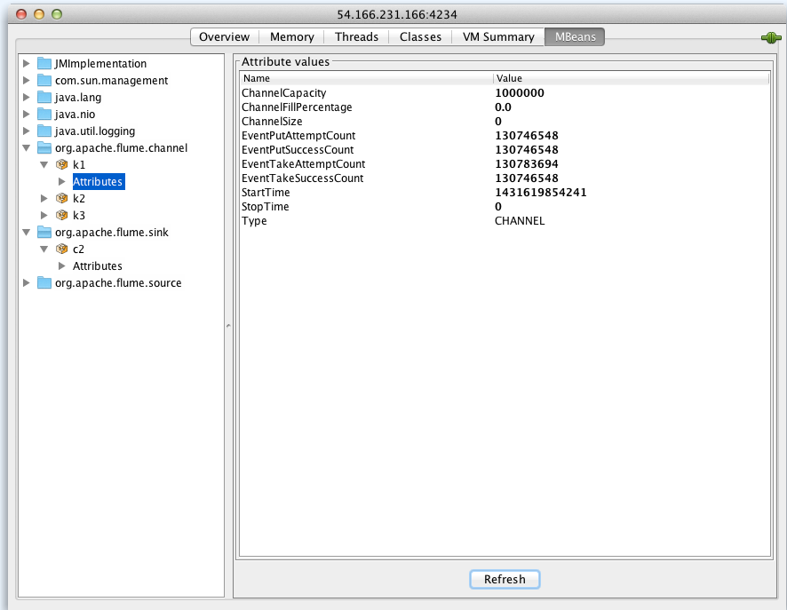Expand the k2 channel node
This screenshot has height=610, width=787.
click(44, 199)
